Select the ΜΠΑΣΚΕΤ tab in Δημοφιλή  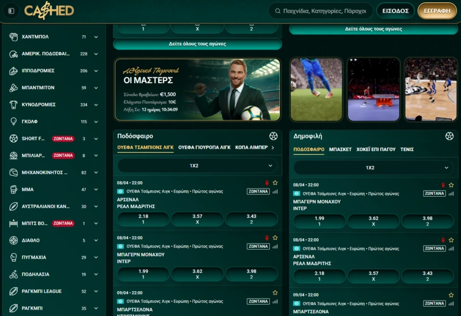340,149
